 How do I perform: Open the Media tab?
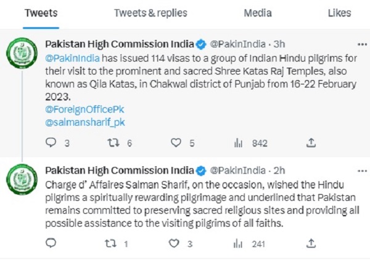[258, 12]
